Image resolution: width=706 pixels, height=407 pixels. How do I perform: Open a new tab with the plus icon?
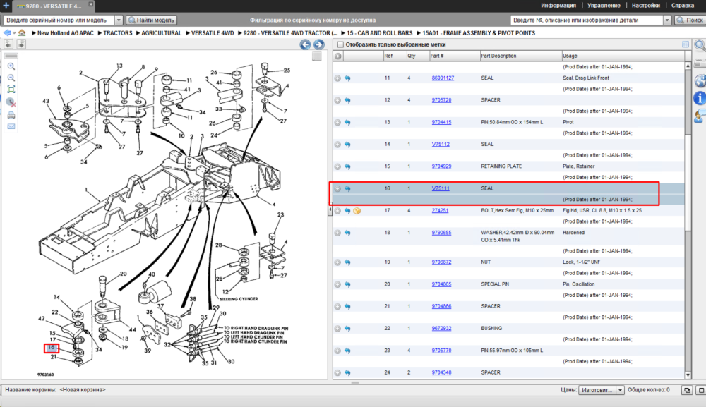pyautogui.click(x=6, y=6)
